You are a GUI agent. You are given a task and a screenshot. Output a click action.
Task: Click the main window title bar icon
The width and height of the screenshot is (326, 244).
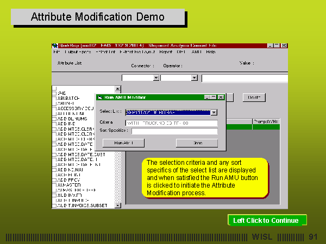point(55,46)
